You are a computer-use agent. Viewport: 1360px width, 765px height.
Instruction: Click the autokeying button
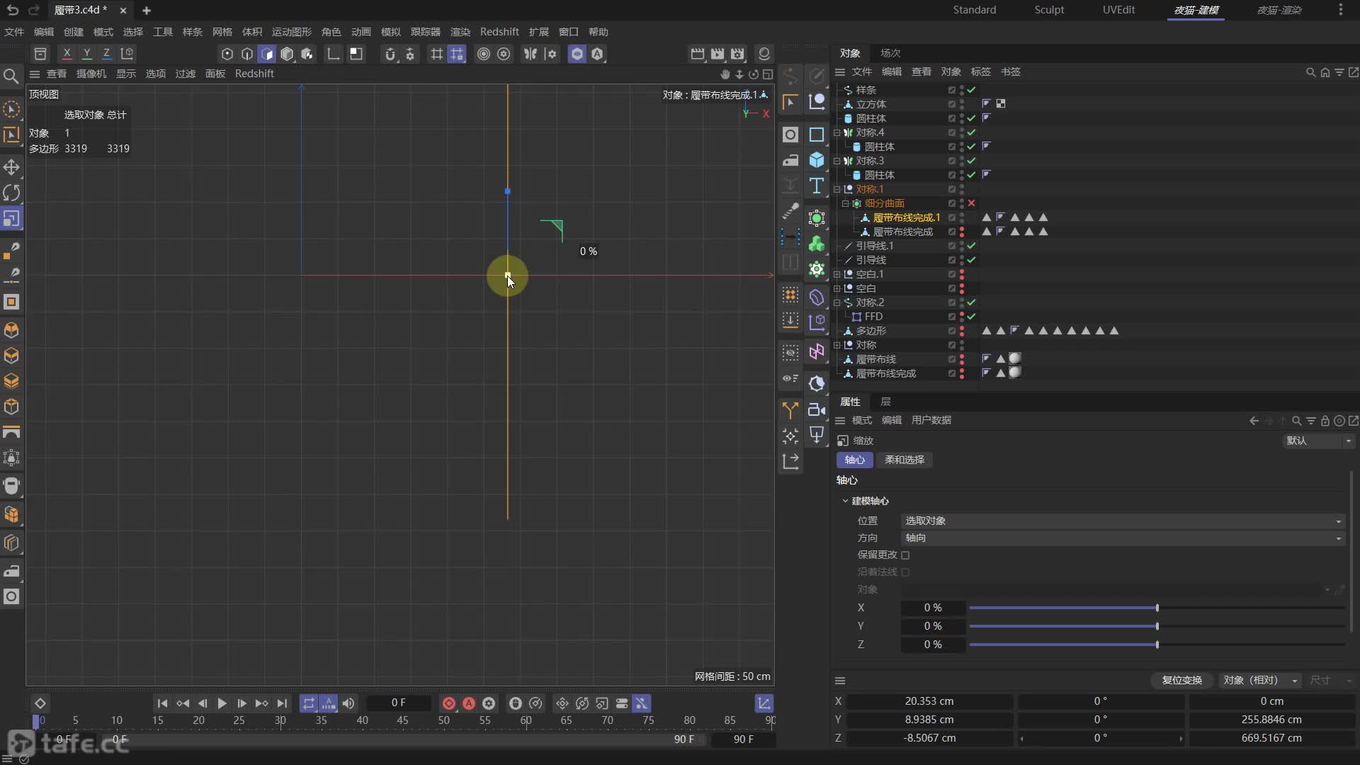pos(469,703)
